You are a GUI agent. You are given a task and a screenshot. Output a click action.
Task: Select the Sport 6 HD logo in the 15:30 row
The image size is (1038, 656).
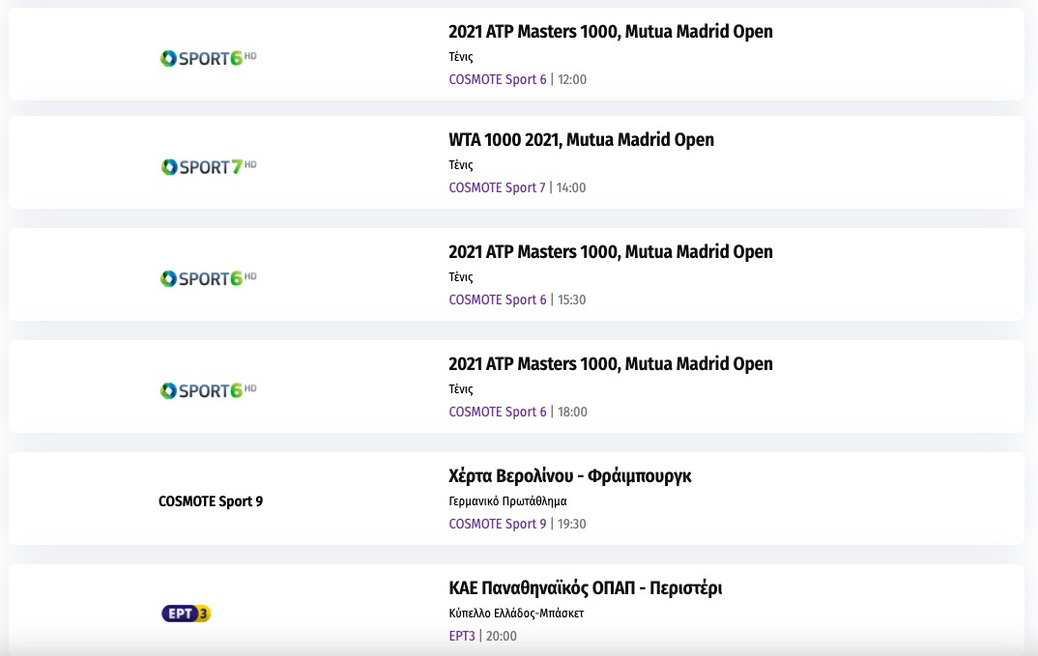[x=208, y=278]
